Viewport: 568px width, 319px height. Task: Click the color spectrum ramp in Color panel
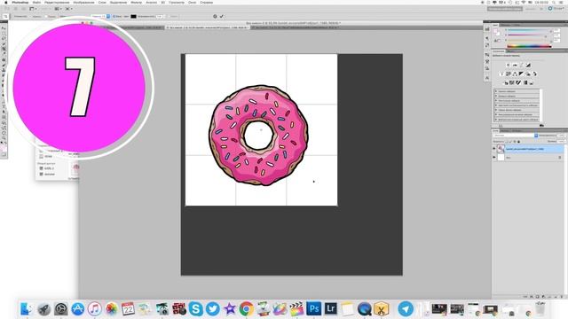(529, 46)
